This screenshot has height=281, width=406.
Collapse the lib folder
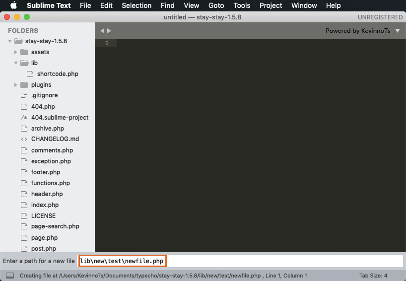(16, 63)
